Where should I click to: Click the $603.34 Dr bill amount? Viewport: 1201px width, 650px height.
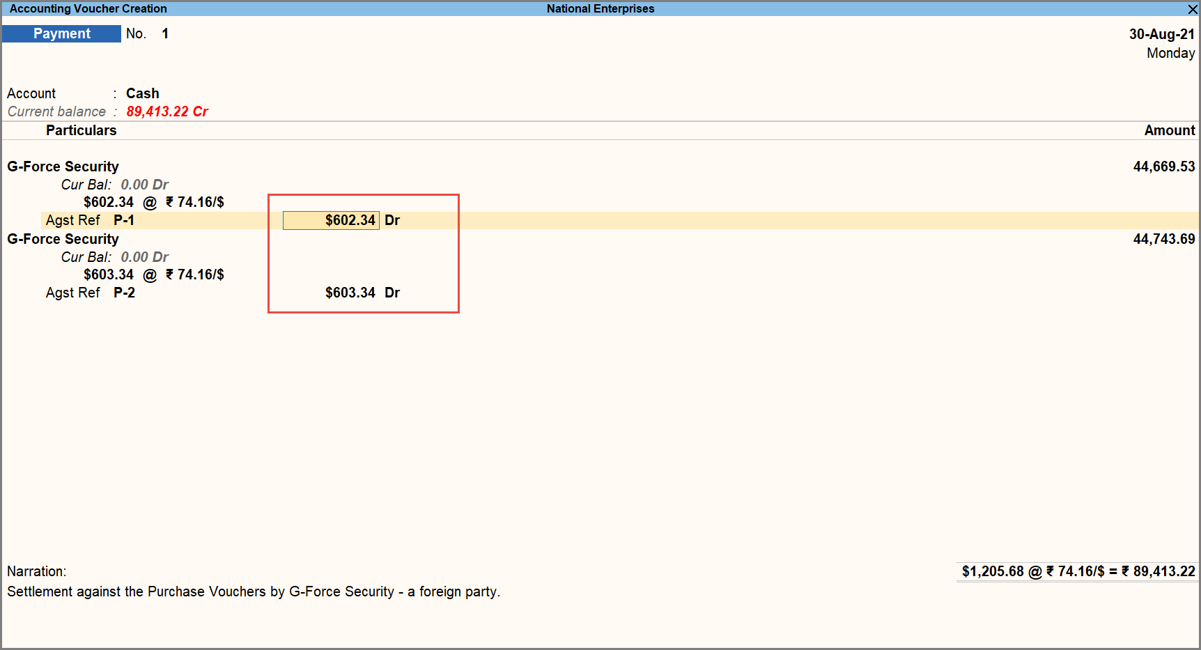[362, 293]
